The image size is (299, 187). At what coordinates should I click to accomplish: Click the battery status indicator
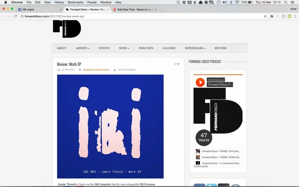click(x=247, y=2)
